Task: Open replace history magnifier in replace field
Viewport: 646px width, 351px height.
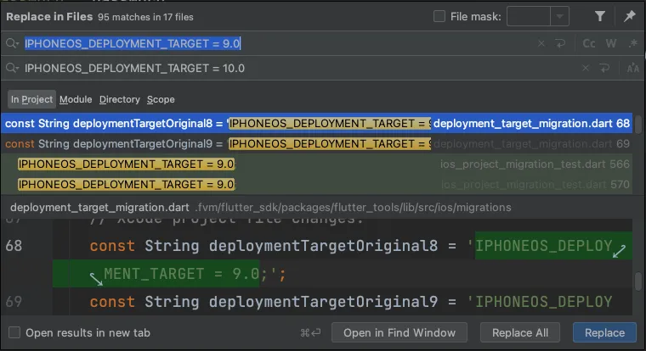Action: tap(13, 68)
